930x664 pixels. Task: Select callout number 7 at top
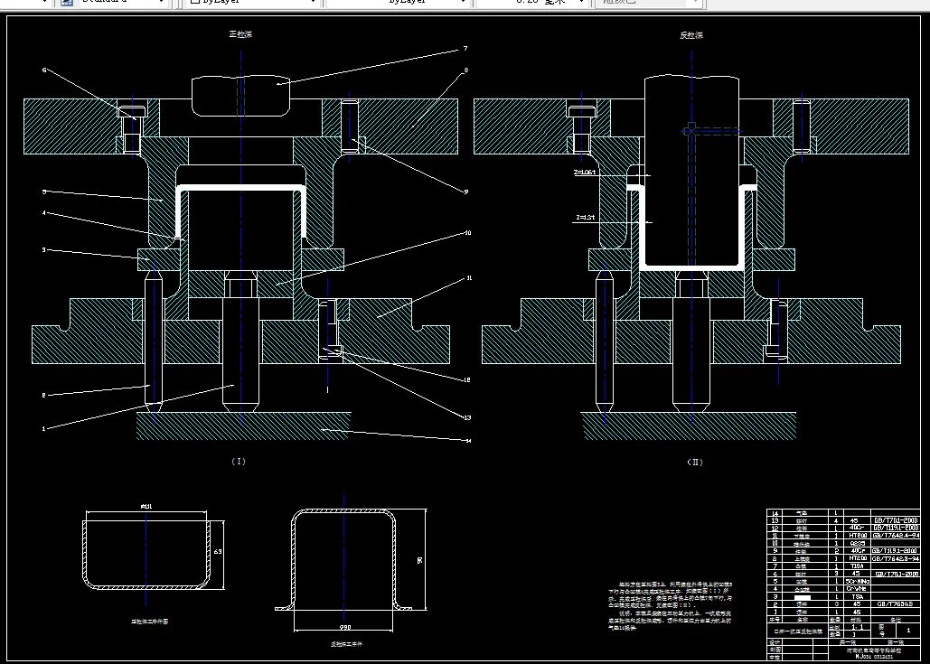point(465,49)
